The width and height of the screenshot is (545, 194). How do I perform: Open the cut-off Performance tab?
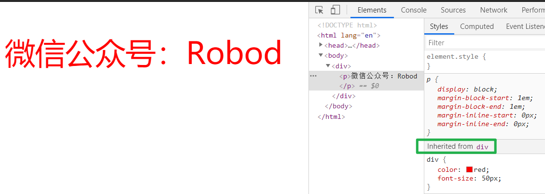[x=533, y=10]
